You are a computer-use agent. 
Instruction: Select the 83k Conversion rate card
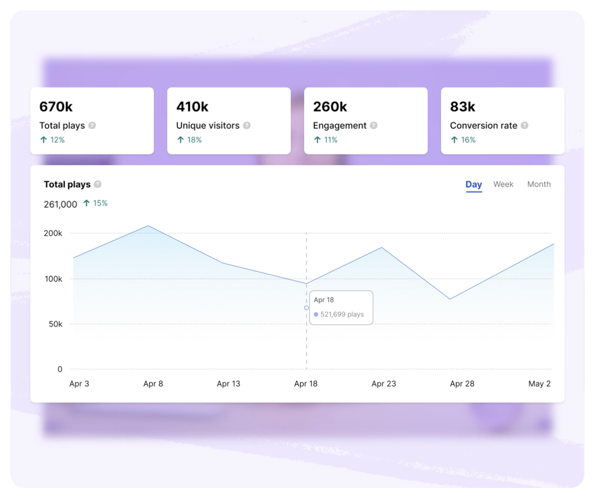[502, 121]
